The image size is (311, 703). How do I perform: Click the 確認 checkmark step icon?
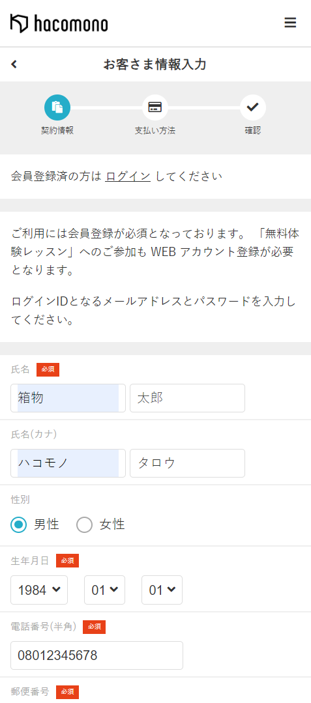pos(253,108)
